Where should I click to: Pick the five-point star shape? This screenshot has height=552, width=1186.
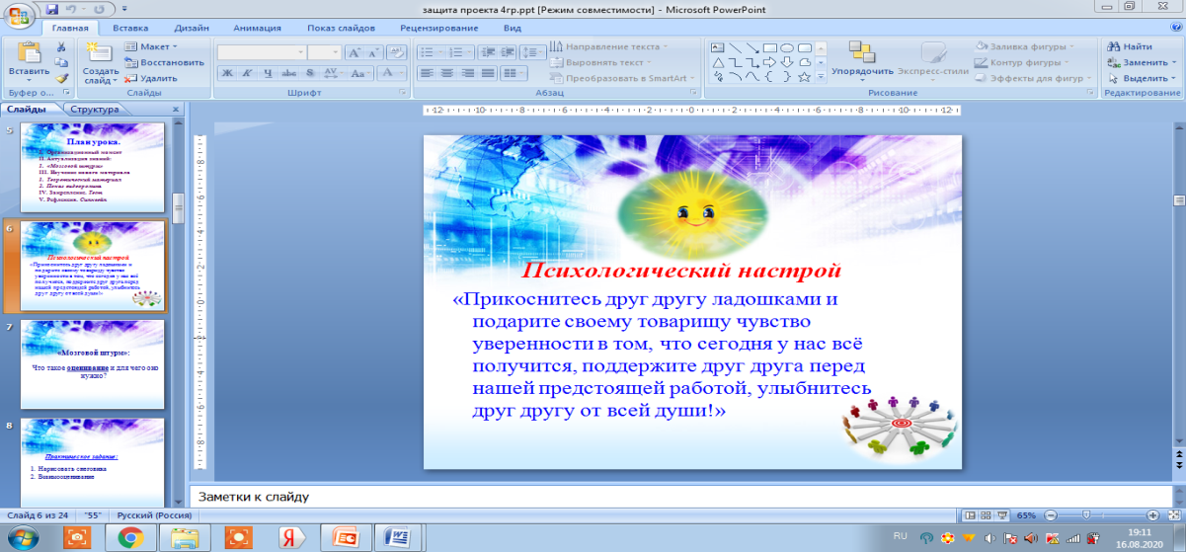click(x=804, y=76)
